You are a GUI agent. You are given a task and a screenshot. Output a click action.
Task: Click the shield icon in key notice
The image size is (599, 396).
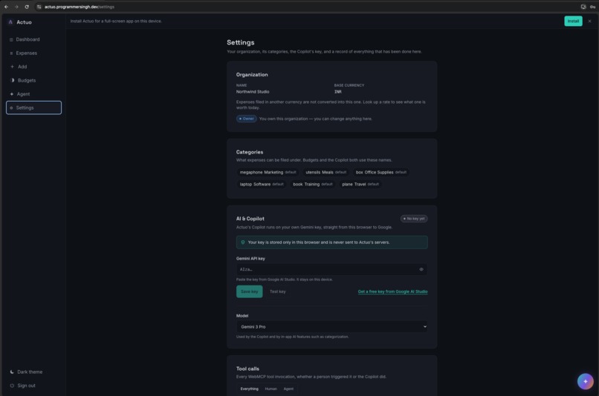coord(242,242)
